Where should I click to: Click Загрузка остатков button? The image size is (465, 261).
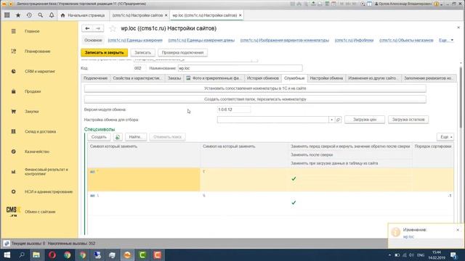[408, 120]
